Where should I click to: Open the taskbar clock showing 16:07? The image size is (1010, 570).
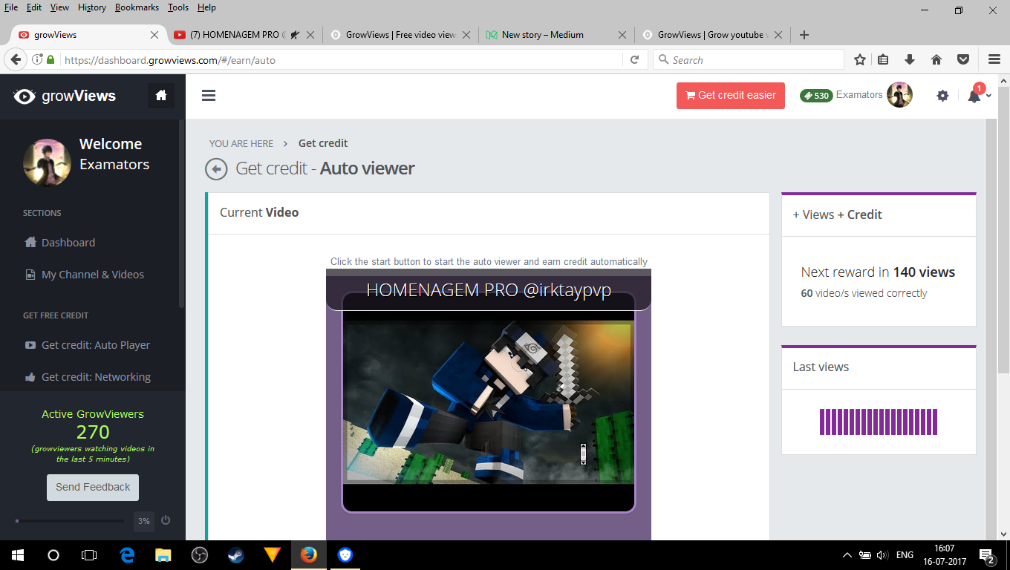[x=945, y=555]
